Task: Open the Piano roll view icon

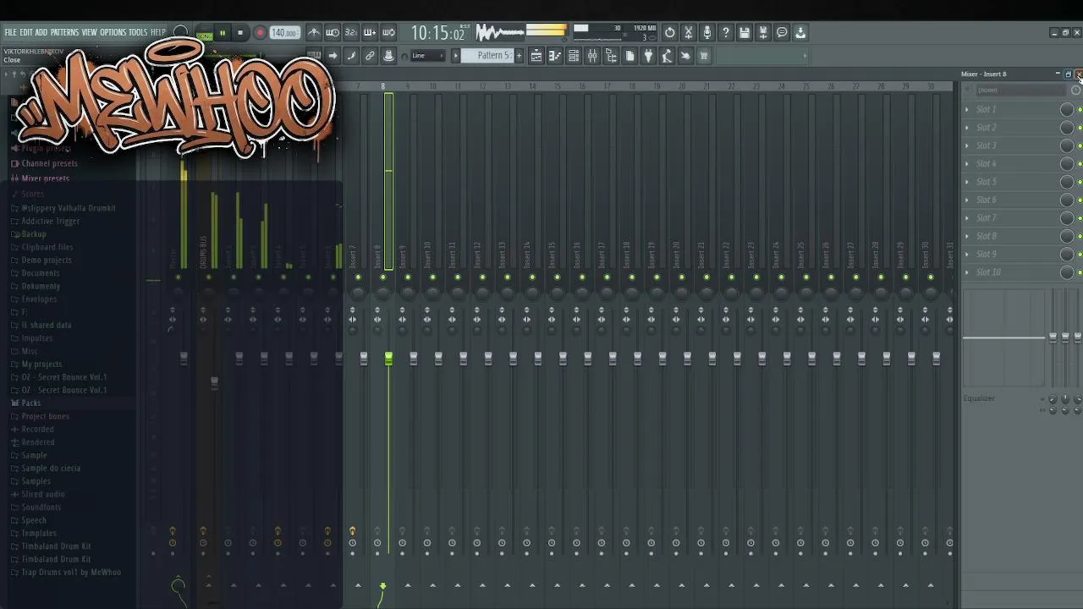Action: (555, 56)
